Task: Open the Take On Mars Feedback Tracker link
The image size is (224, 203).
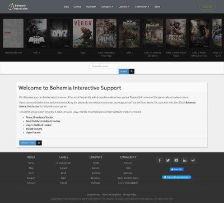Action: [x=43, y=121]
